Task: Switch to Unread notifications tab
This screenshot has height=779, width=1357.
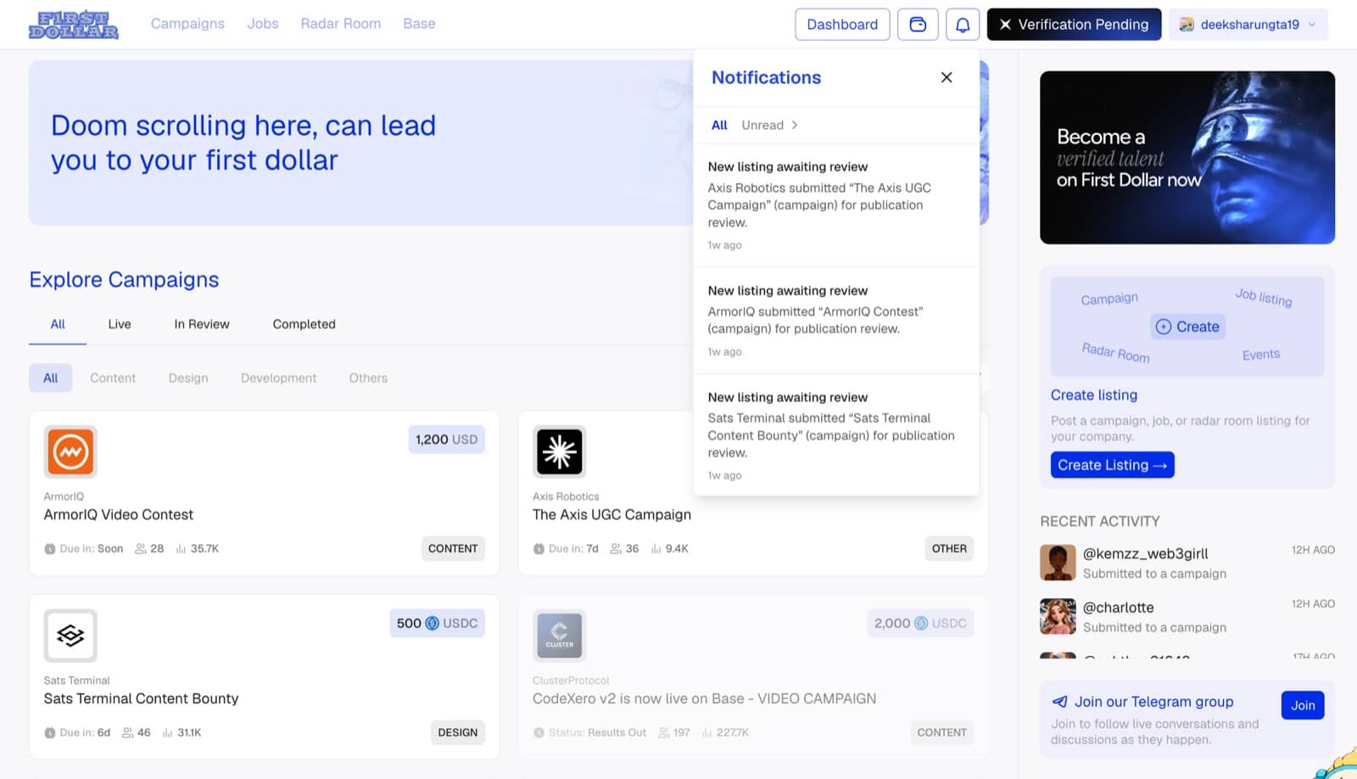Action: point(762,125)
